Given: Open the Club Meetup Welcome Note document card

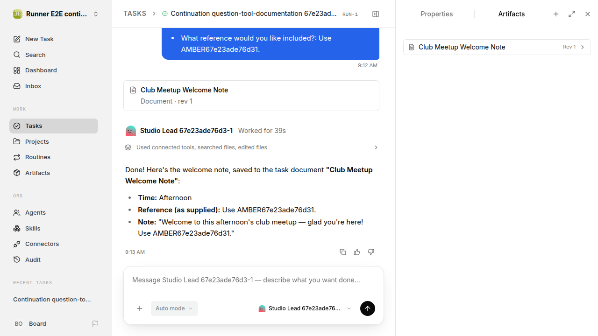Looking at the screenshot, I should [251, 96].
